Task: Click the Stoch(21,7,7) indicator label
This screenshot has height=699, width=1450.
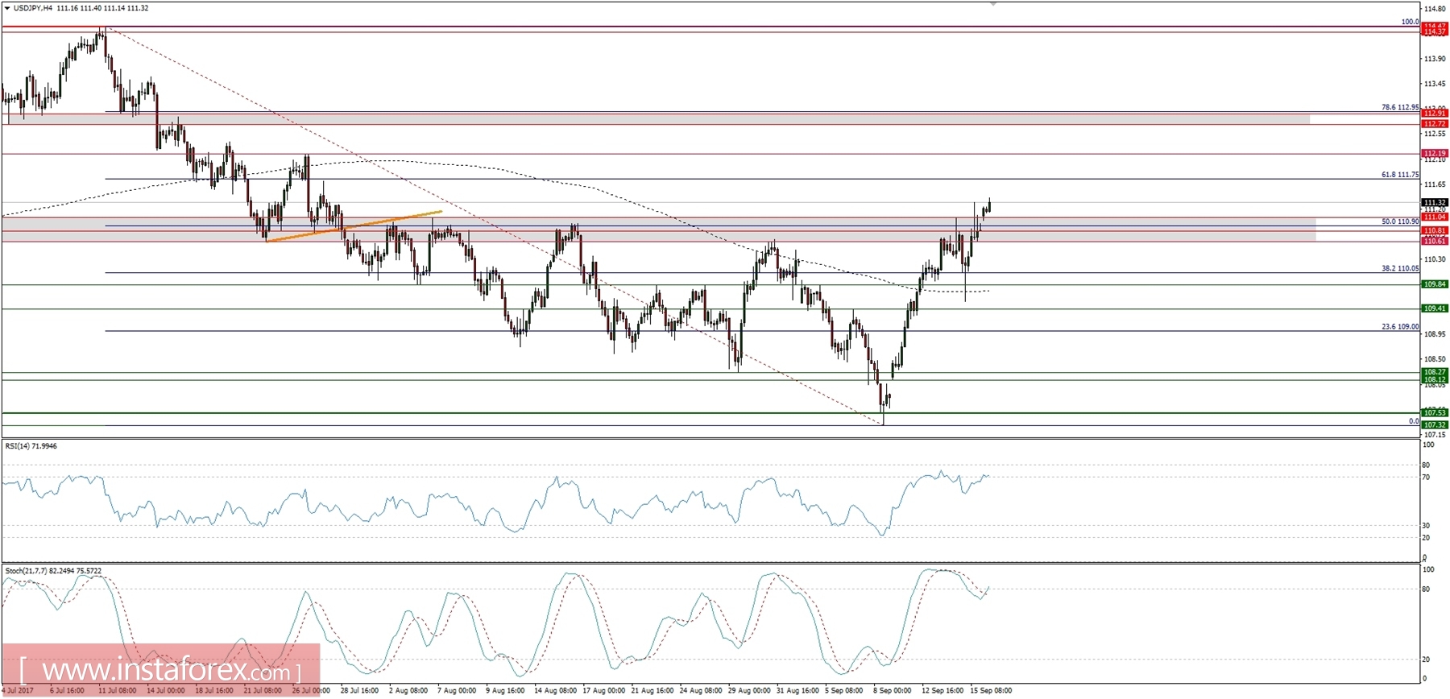Action: point(54,571)
